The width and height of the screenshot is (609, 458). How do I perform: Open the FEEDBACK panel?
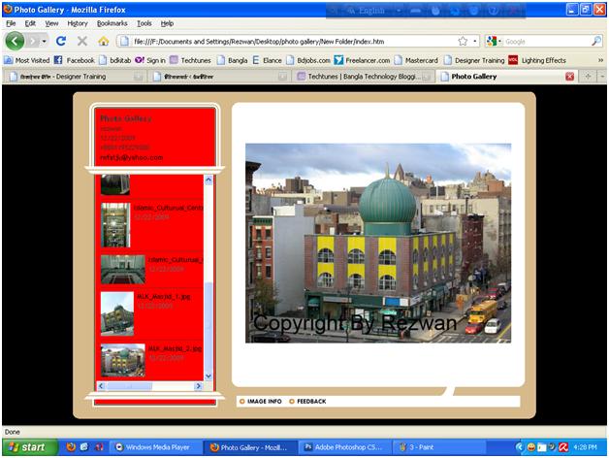[x=307, y=402]
